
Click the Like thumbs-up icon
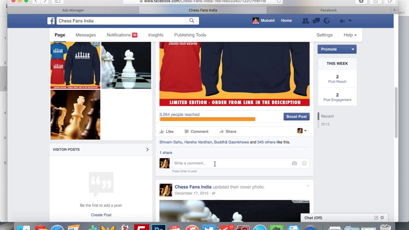point(162,131)
